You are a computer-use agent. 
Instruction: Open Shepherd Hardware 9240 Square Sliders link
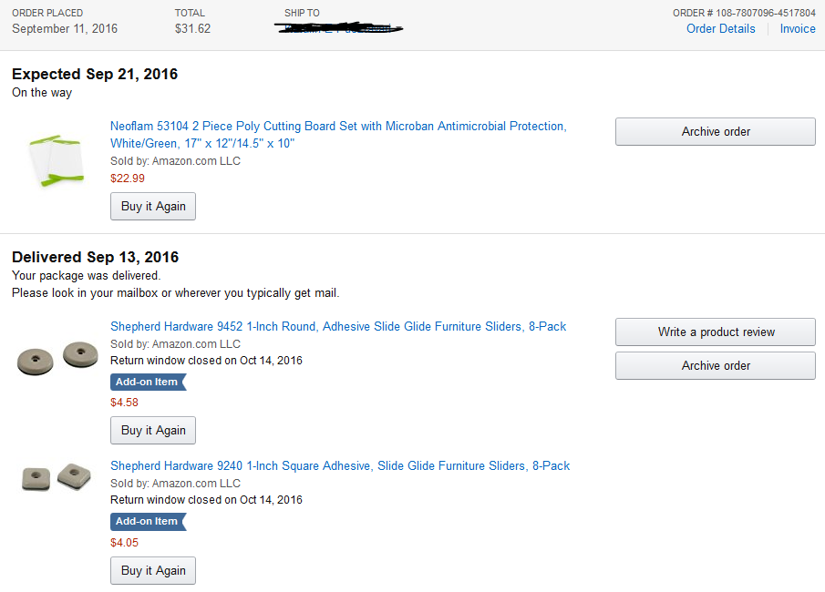tap(340, 465)
